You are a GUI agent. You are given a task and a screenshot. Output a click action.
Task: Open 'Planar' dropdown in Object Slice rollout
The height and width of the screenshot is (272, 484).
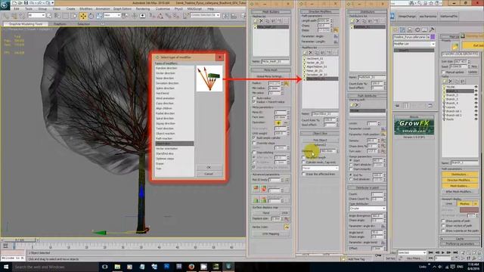pos(320,168)
